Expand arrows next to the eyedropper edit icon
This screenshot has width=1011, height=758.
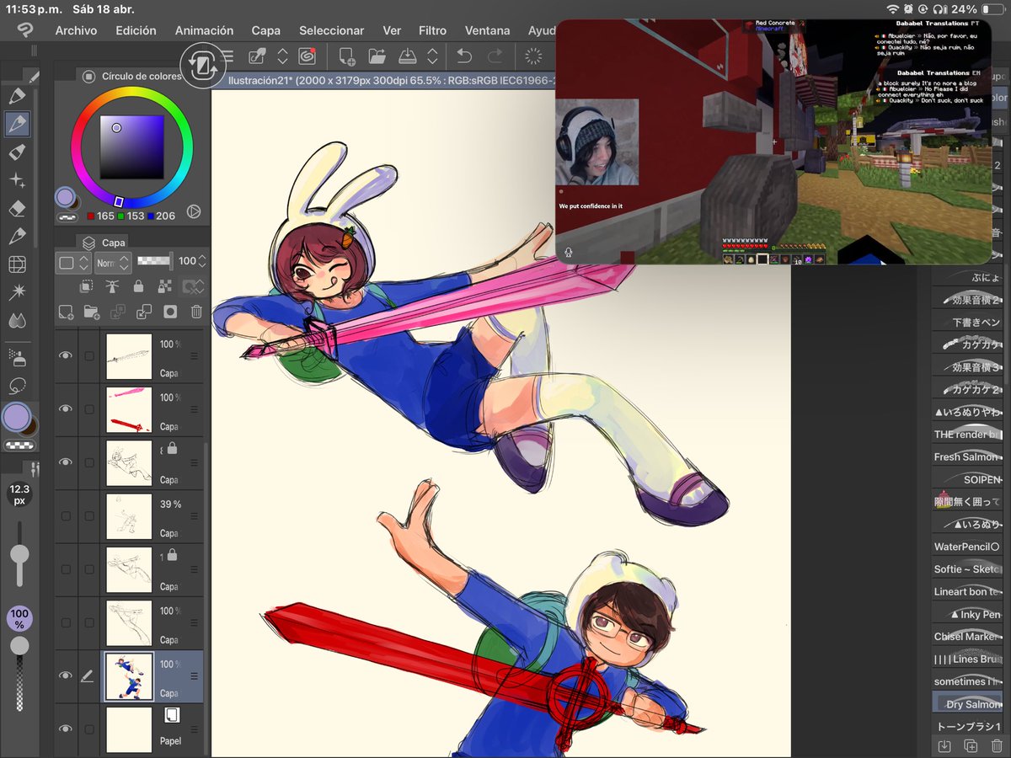click(x=283, y=56)
